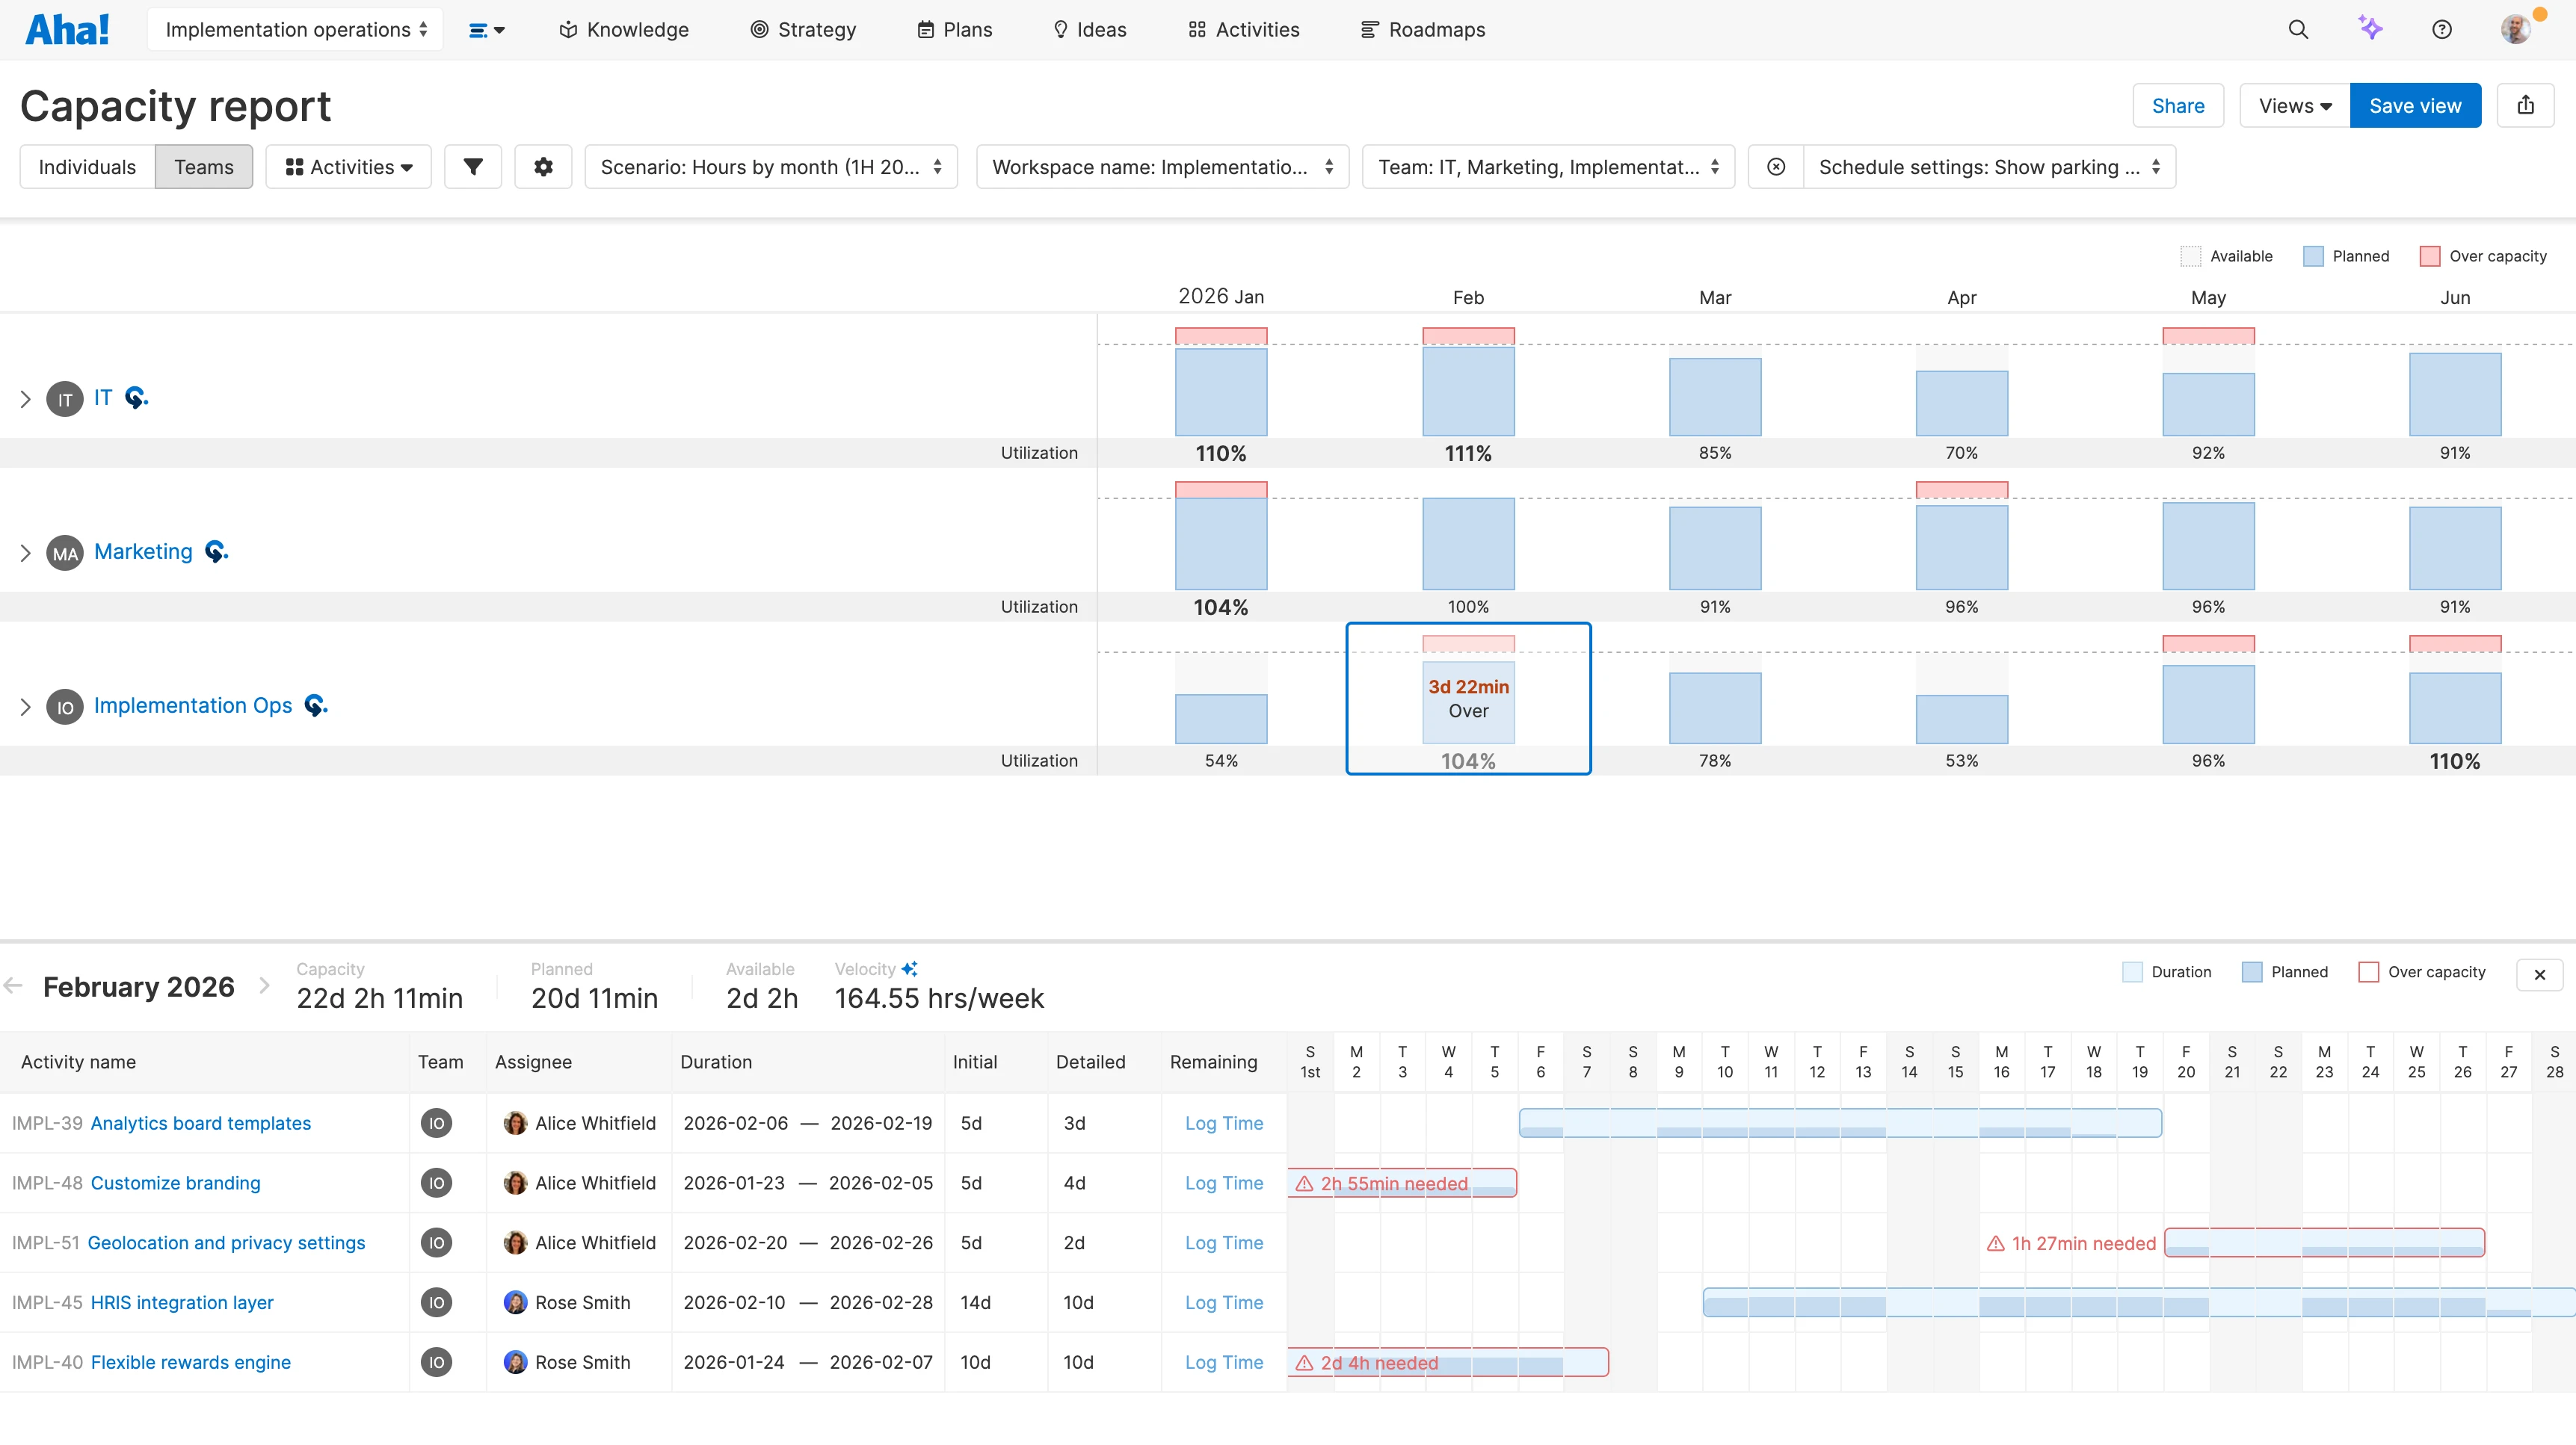Image resolution: width=2576 pixels, height=1445 pixels.
Task: Open HRIS integration layer activity link
Action: point(182,1302)
